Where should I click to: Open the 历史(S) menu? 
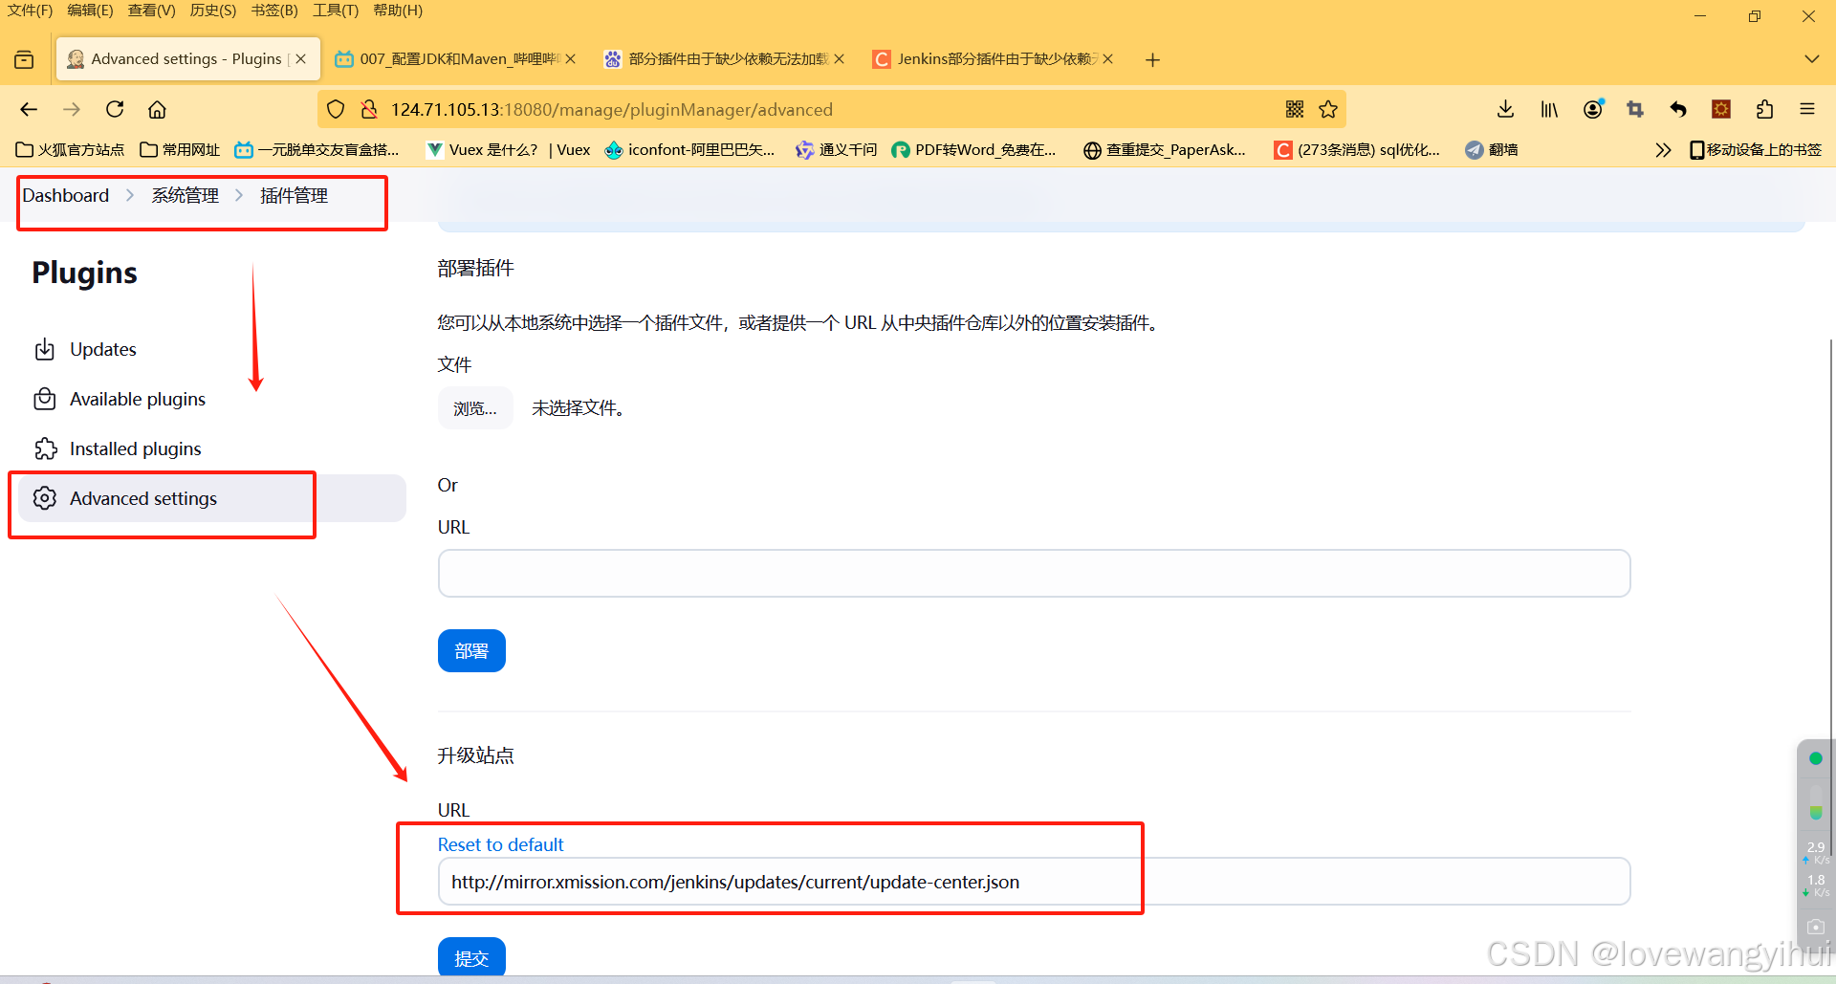point(212,11)
